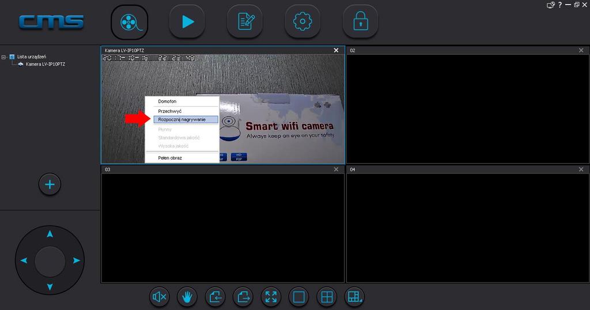Screen dimensions: 590x310
Task: Go to next page of views
Action: click(243, 297)
